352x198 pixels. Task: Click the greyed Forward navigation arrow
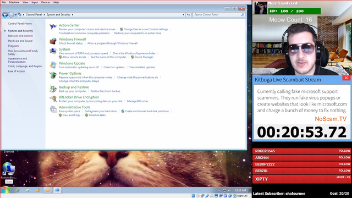[x=11, y=15]
